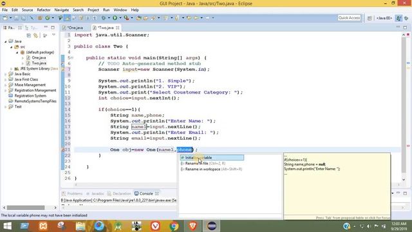
Task: Click the Quick Access search field
Action: 349,18
